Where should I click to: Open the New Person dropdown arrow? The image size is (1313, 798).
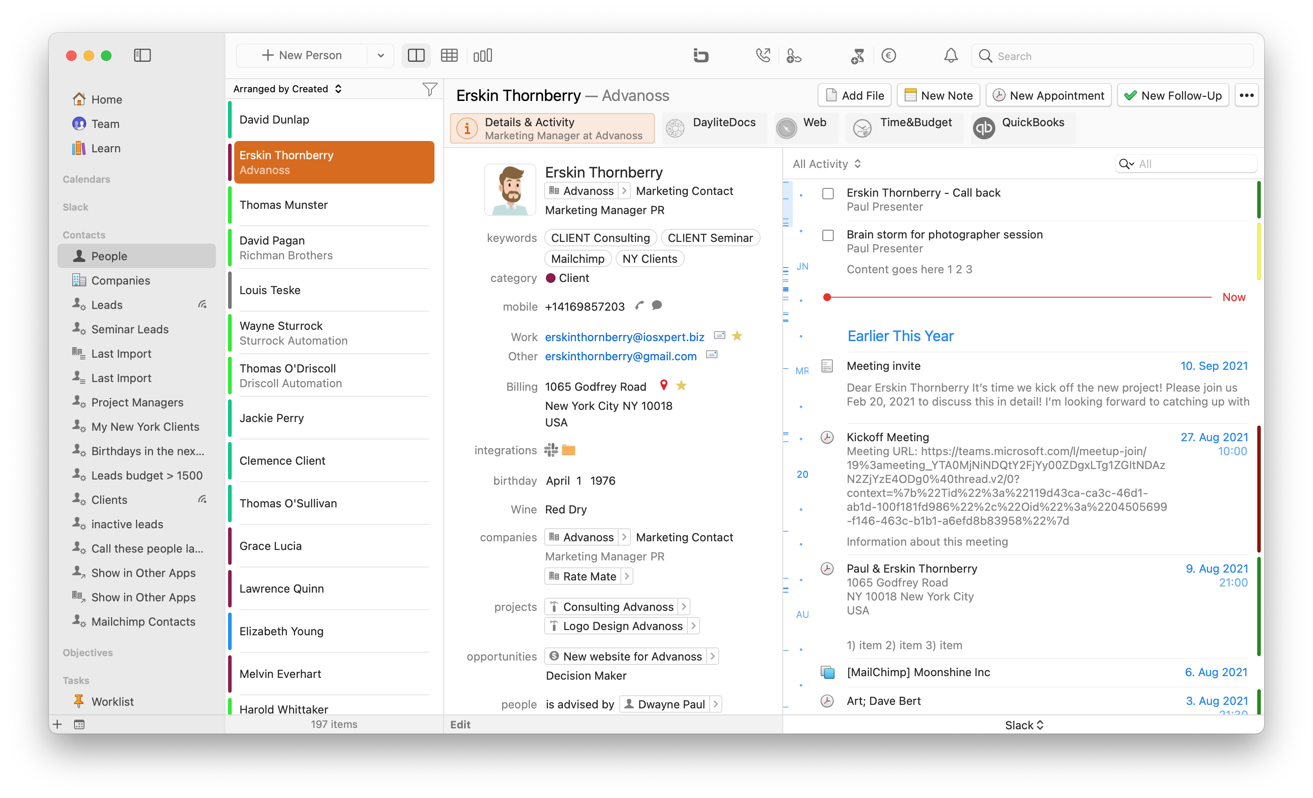pos(381,55)
